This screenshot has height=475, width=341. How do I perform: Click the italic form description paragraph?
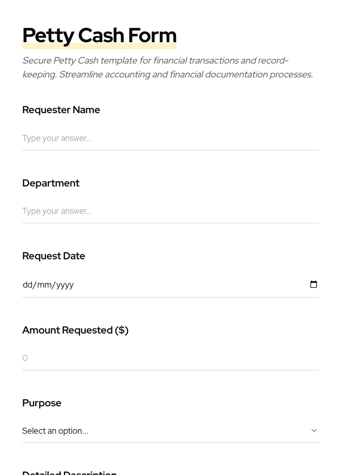pyautogui.click(x=167, y=67)
